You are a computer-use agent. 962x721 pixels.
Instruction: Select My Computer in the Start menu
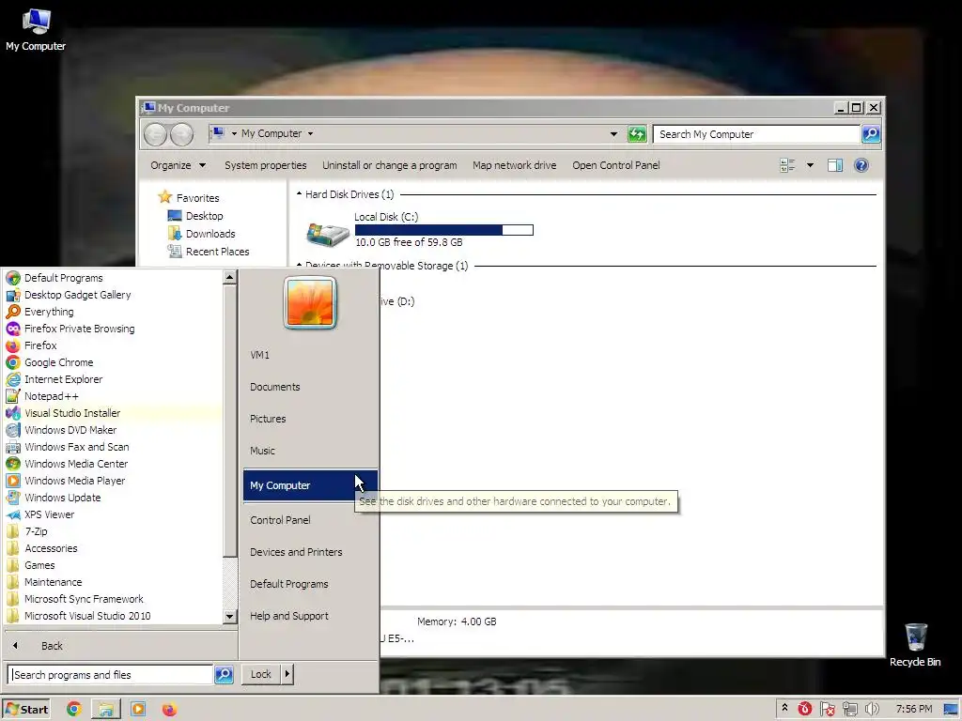click(x=310, y=485)
